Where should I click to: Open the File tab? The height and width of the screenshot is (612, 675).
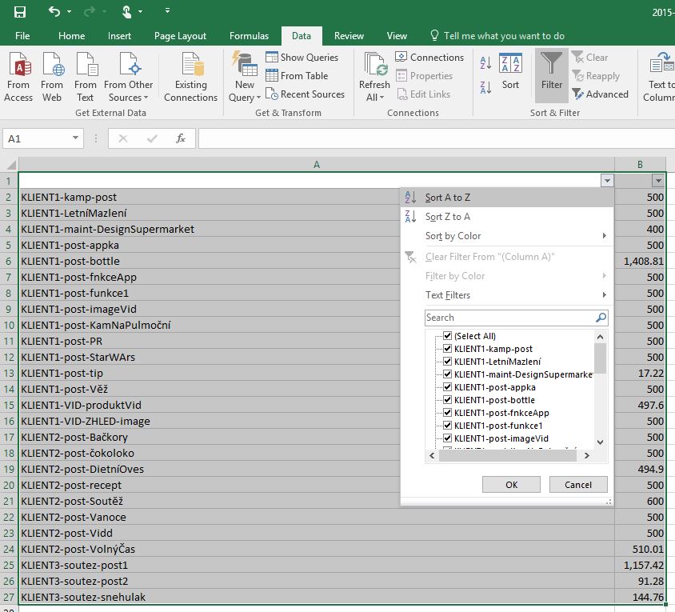point(22,36)
